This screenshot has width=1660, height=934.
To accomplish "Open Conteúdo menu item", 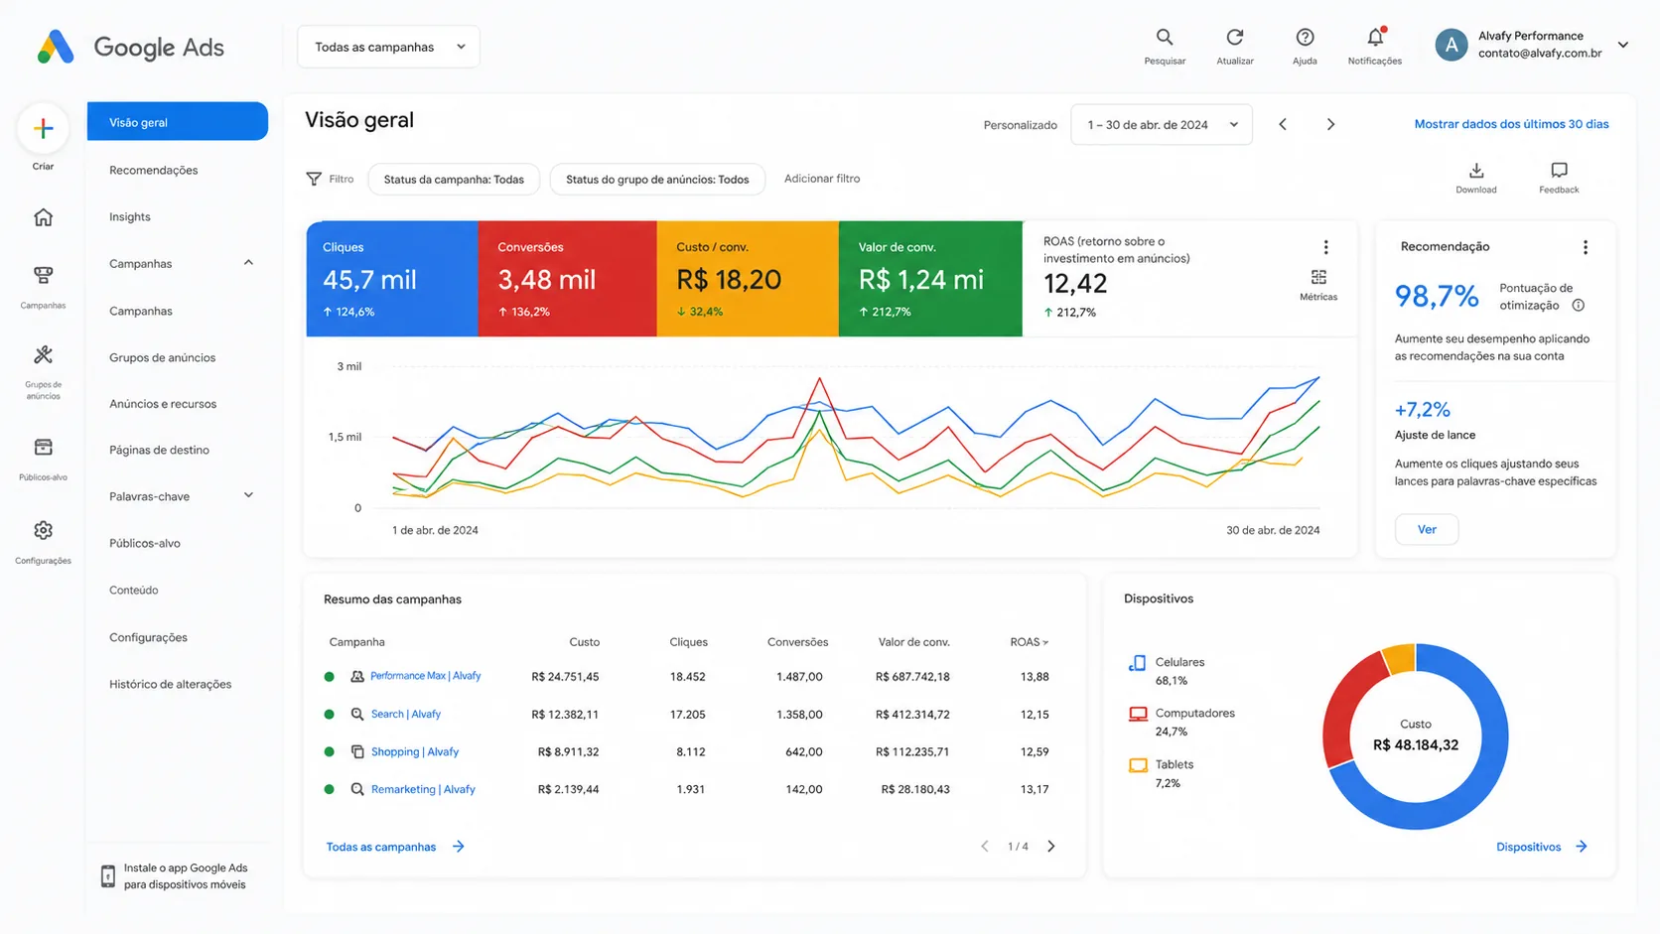I will 134,590.
